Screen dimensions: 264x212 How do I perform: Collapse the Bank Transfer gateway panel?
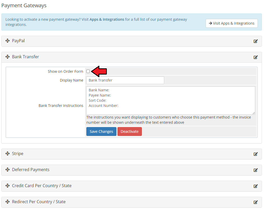point(131,57)
